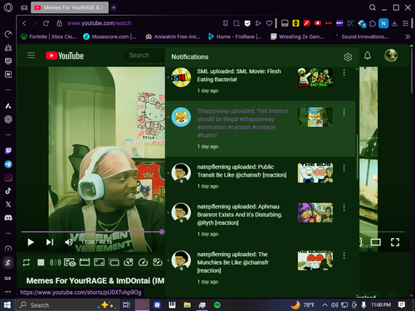Open the snapshot tool icon

[x=237, y=23]
